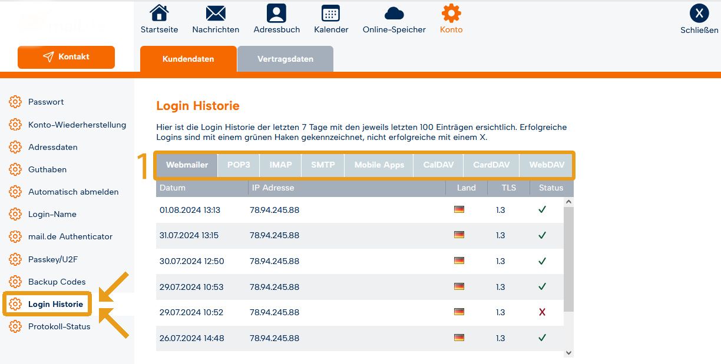This screenshot has height=364, width=721.
Task: Select the IMAP protocol tab
Action: [281, 165]
